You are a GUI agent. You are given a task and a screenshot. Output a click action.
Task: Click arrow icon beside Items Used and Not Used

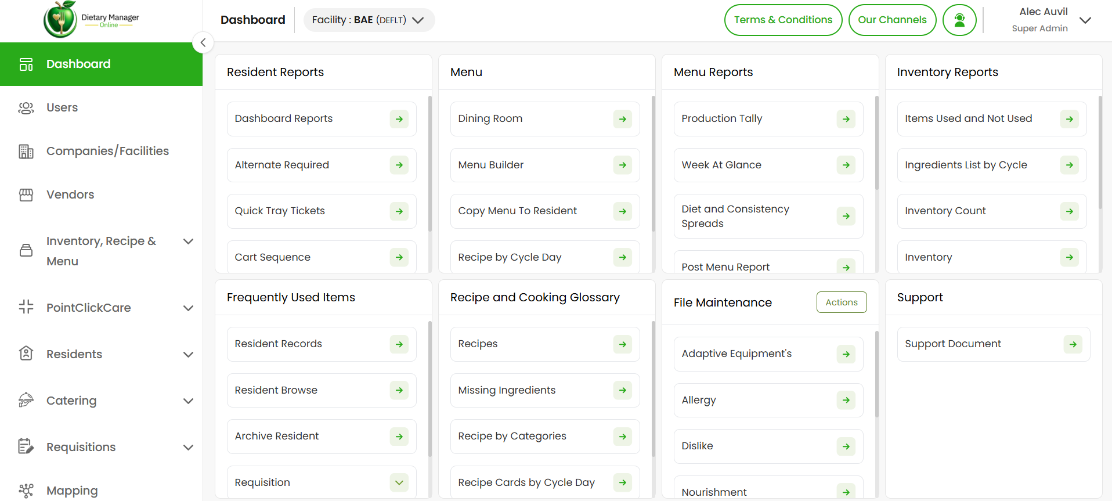pos(1069,119)
